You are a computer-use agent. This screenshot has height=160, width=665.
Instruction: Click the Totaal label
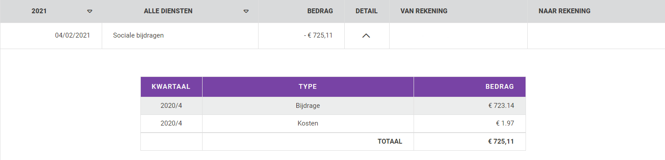(x=390, y=141)
